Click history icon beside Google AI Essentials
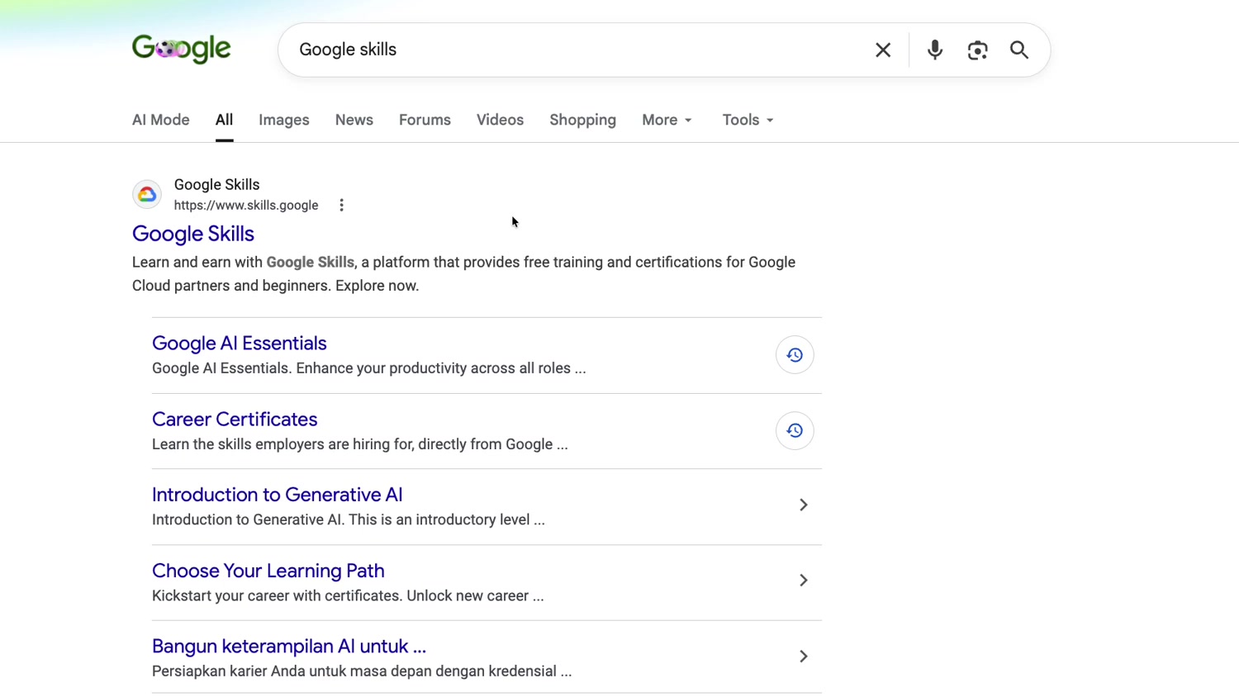Image resolution: width=1239 pixels, height=697 pixels. click(795, 355)
